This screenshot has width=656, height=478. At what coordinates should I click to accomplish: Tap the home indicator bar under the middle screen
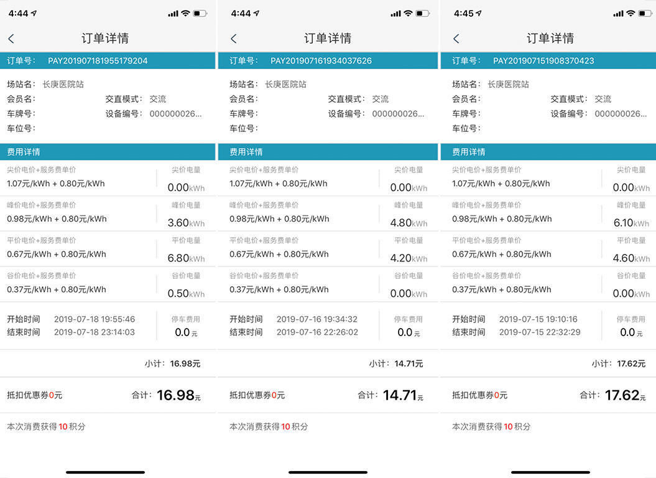pos(328,472)
